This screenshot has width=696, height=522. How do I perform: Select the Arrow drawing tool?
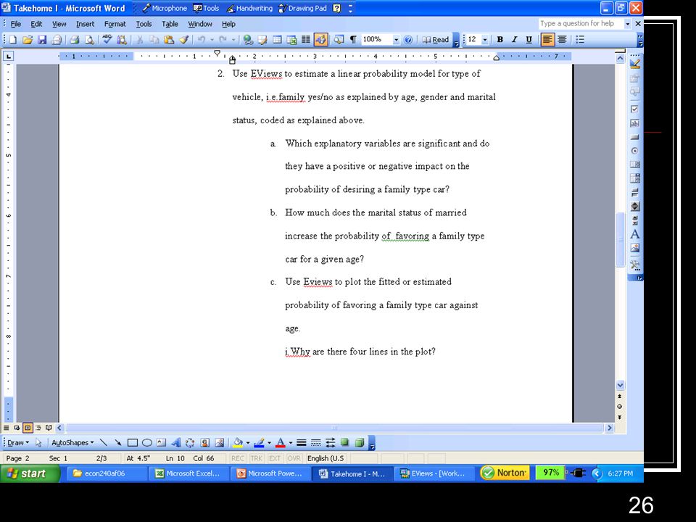point(117,442)
